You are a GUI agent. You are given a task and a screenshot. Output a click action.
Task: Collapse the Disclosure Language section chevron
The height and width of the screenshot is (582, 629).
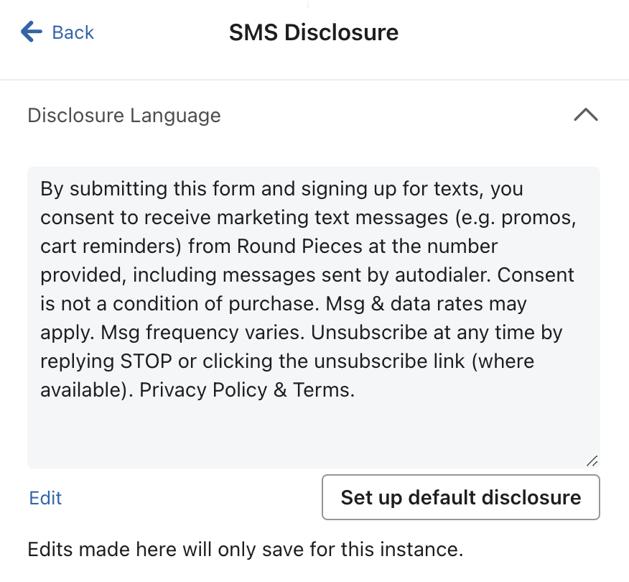point(586,115)
